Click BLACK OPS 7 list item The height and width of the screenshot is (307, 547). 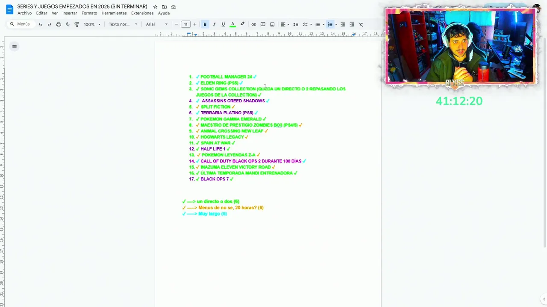tap(215, 179)
